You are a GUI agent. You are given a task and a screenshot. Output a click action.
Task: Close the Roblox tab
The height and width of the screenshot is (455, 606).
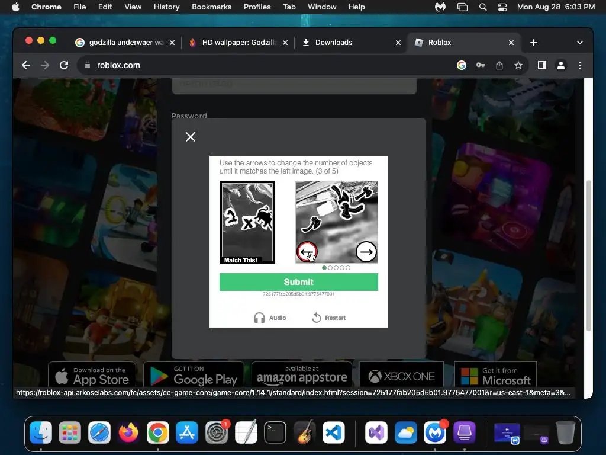click(x=511, y=43)
